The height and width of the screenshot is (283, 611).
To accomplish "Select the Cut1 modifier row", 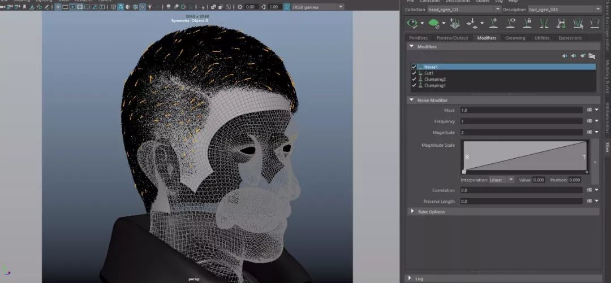I will coord(503,73).
